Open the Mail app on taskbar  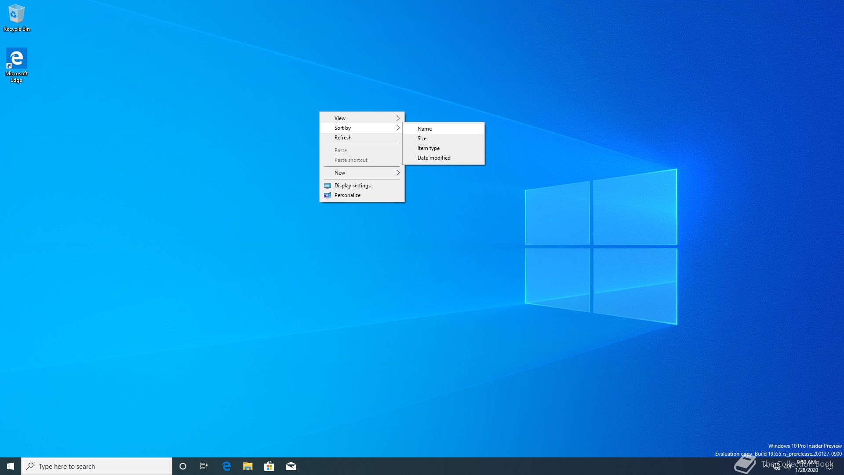coord(291,466)
